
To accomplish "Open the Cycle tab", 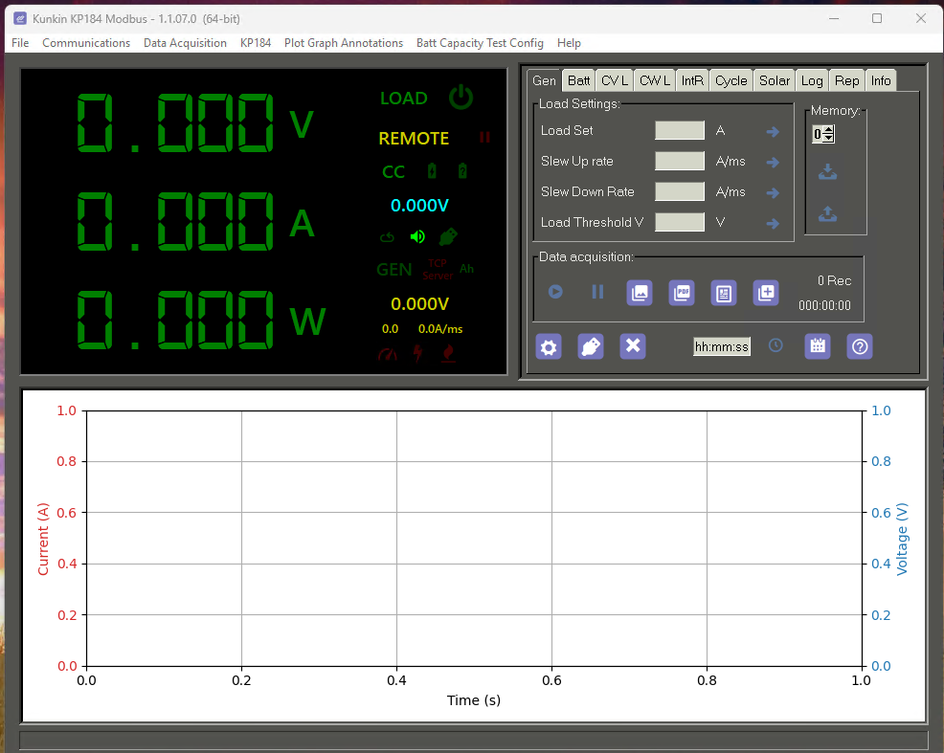I will (x=730, y=80).
